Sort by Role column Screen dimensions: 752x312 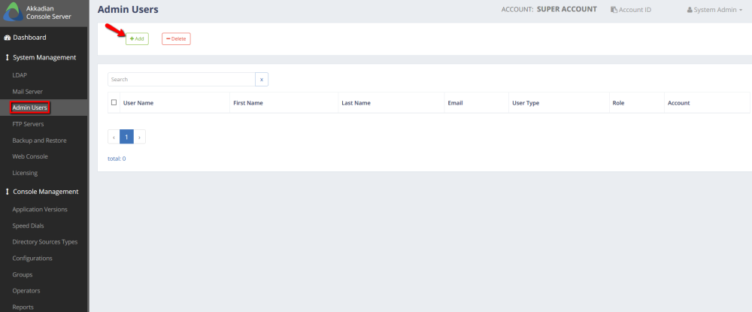[x=618, y=103]
